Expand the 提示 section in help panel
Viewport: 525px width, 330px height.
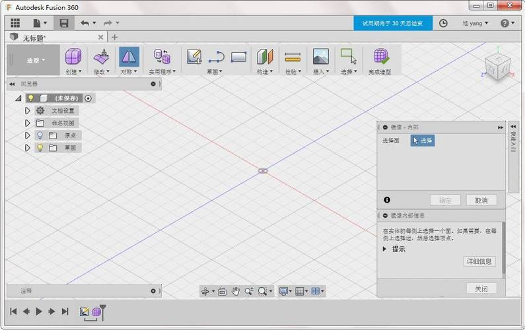(x=385, y=249)
